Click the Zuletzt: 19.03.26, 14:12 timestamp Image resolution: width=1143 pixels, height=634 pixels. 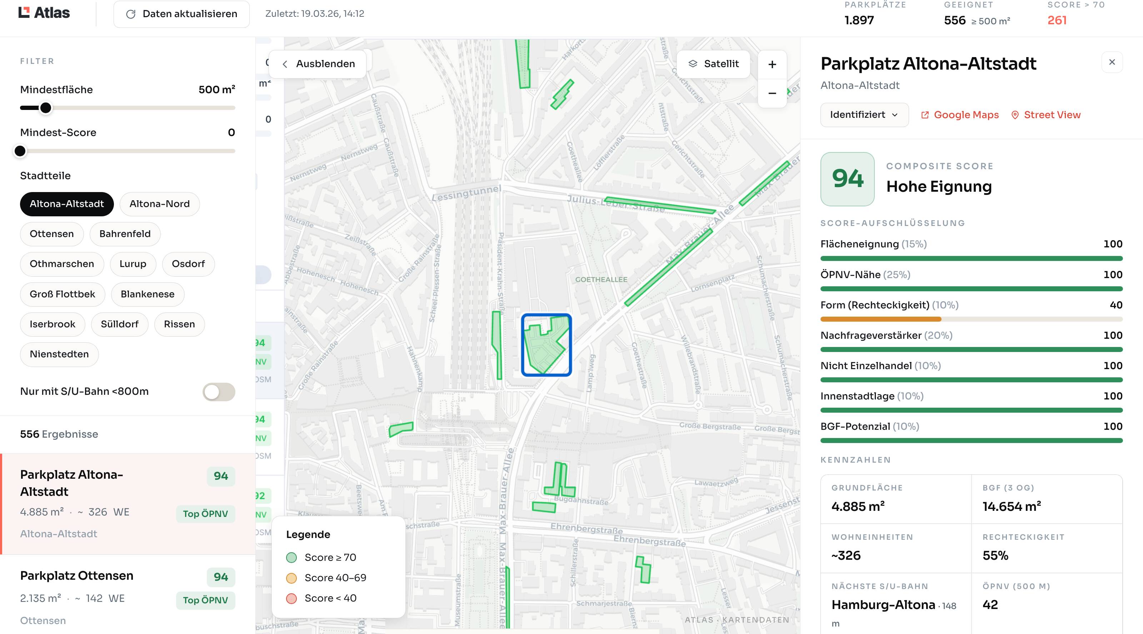coord(315,14)
